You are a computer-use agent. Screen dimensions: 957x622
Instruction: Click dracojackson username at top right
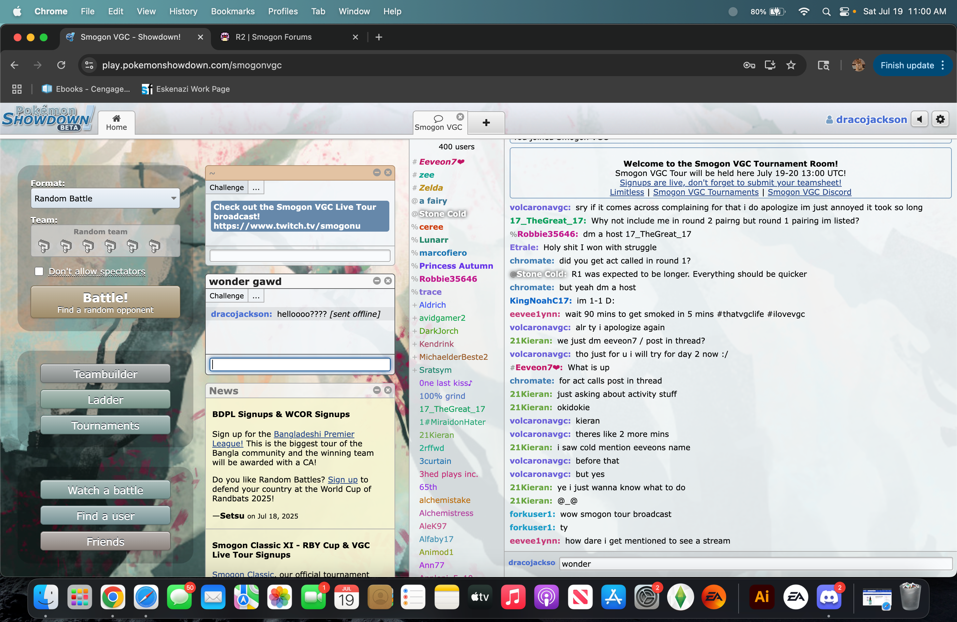point(867,120)
